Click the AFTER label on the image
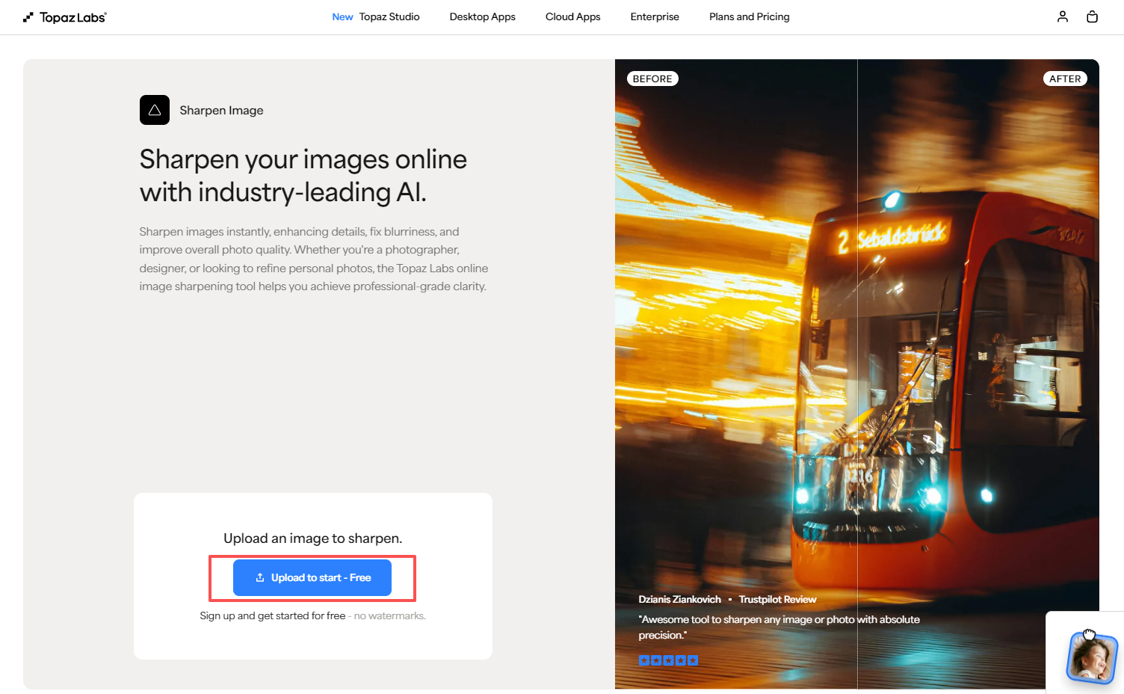Image resolution: width=1124 pixels, height=694 pixels. [x=1064, y=79]
